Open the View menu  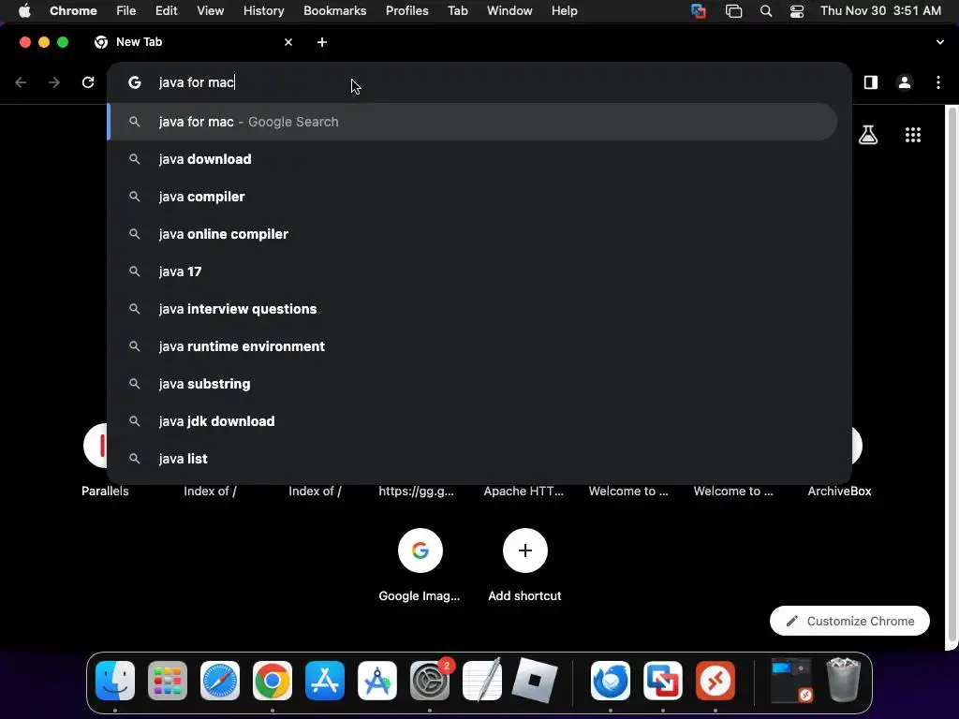pos(210,11)
